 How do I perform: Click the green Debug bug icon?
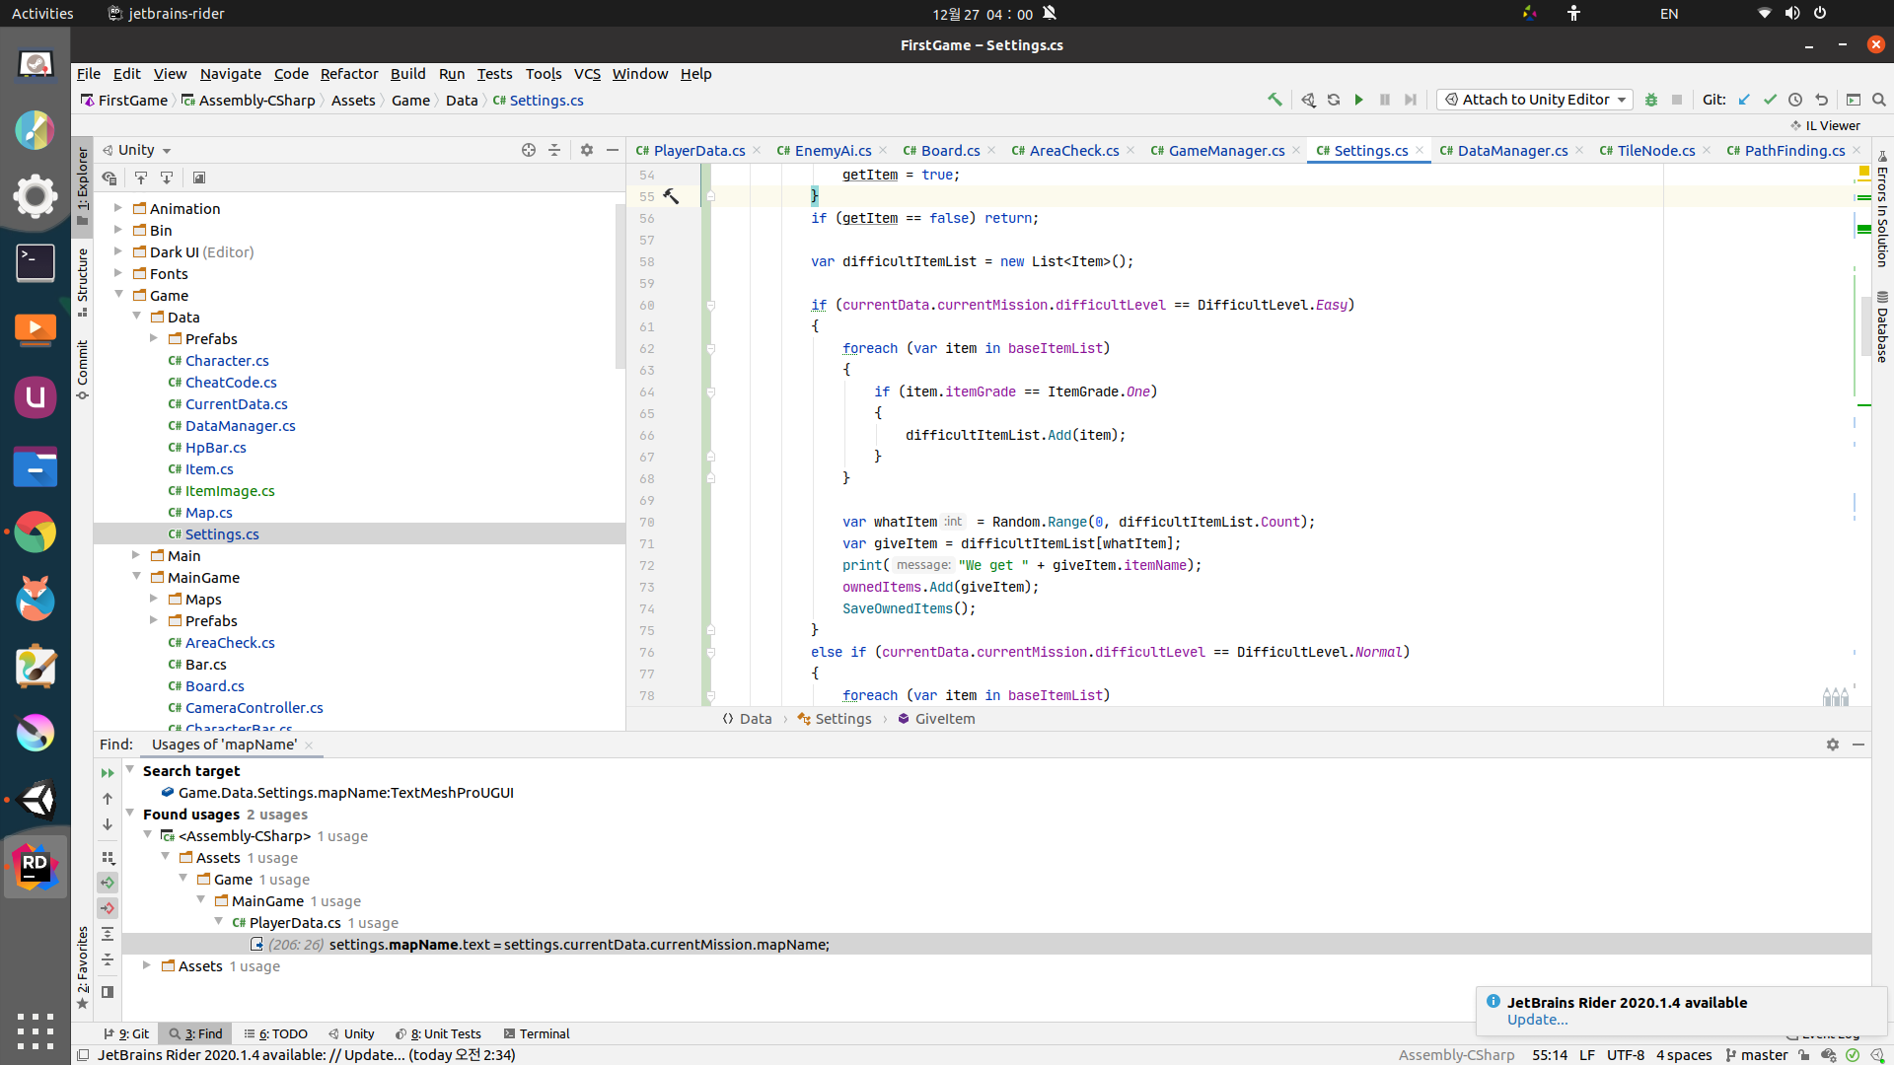coord(1651,100)
